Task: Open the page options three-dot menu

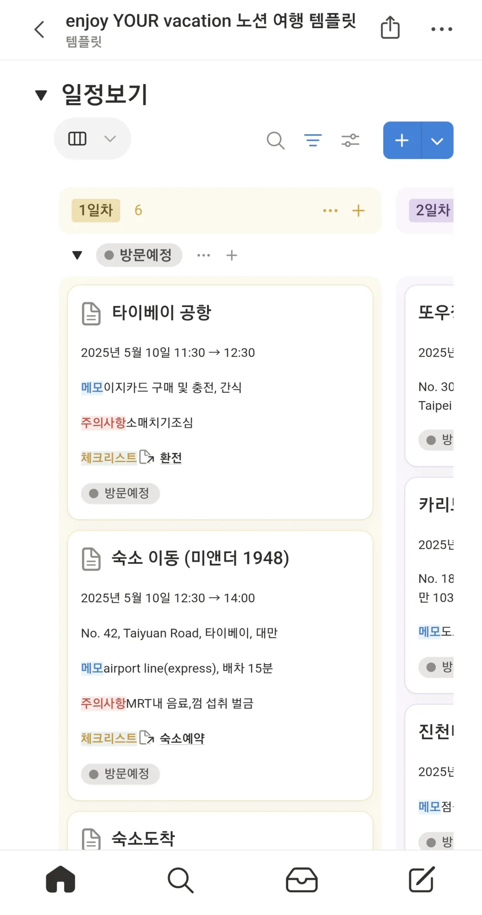Action: tap(441, 29)
